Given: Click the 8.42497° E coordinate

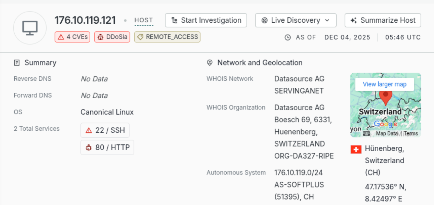Looking at the screenshot, I should point(383,199).
